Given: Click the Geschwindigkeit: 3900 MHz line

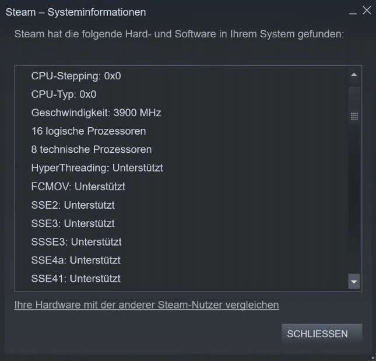Looking at the screenshot, I should (96, 113).
